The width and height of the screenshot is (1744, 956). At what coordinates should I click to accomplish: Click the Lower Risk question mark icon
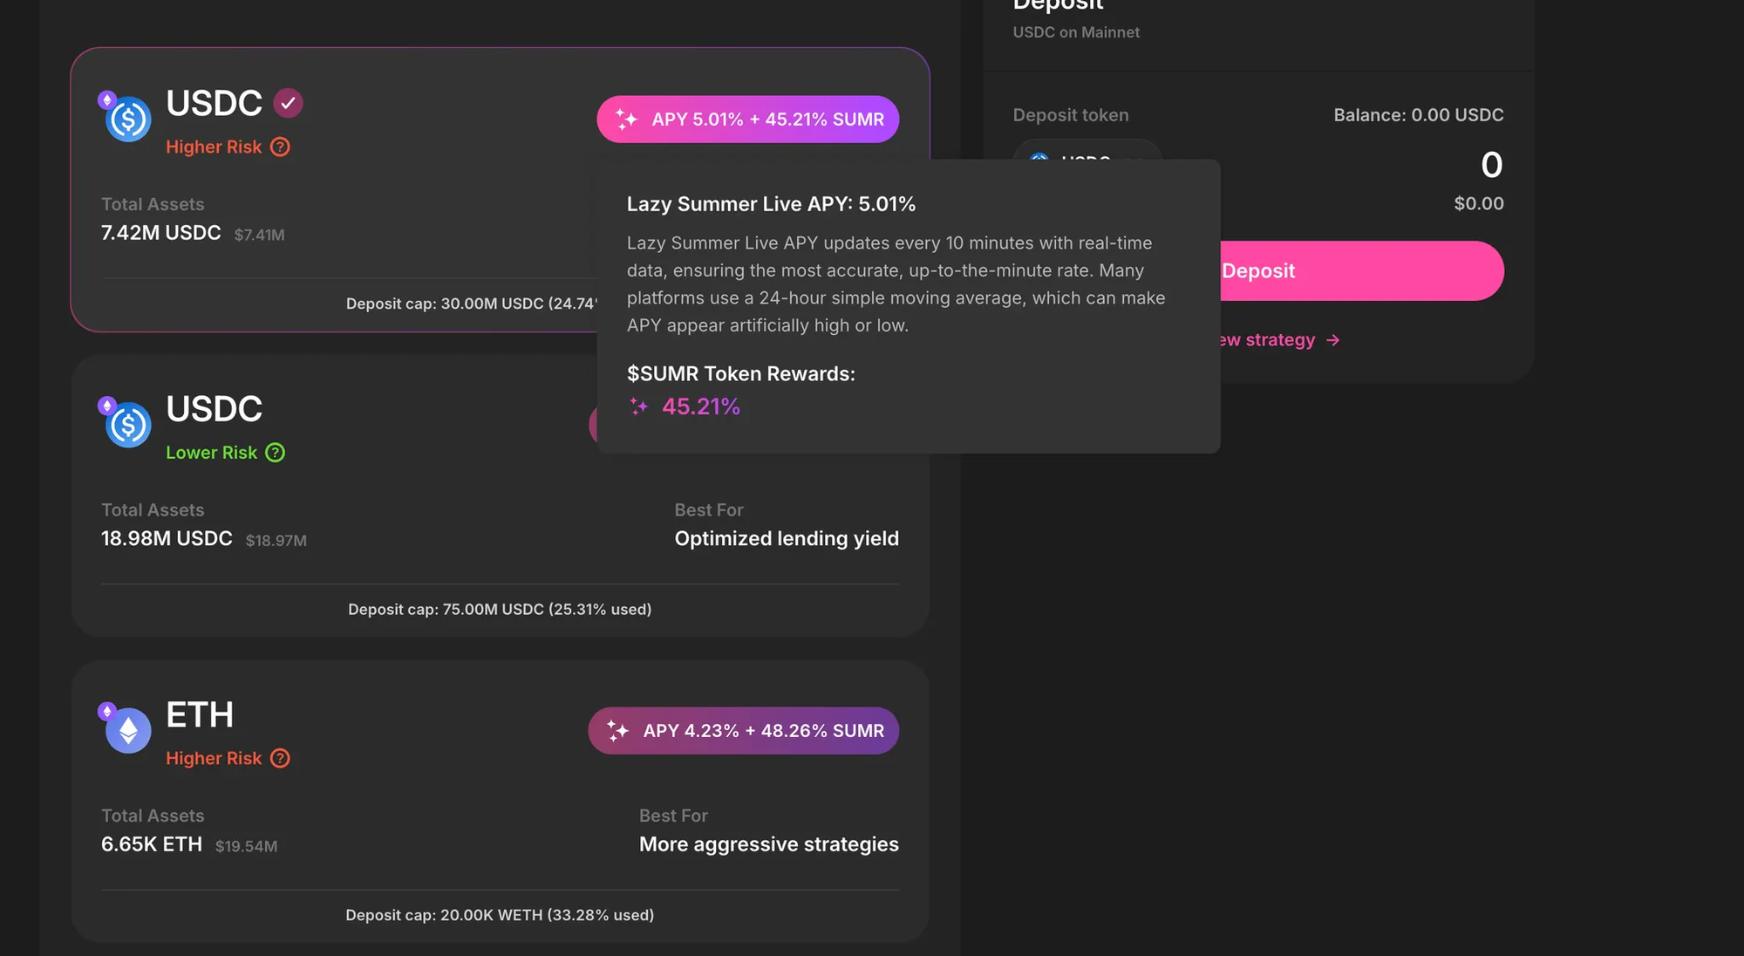[x=276, y=453]
